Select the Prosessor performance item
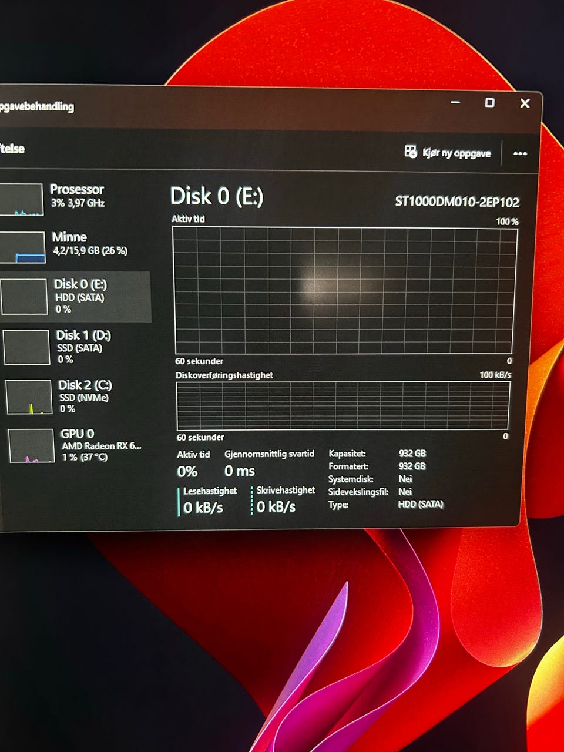 [x=73, y=199]
